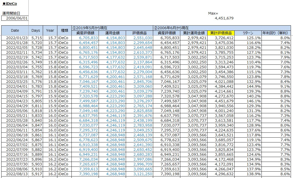Click the Days cell showing 5,715
293x178 pixels.
coord(36,38)
